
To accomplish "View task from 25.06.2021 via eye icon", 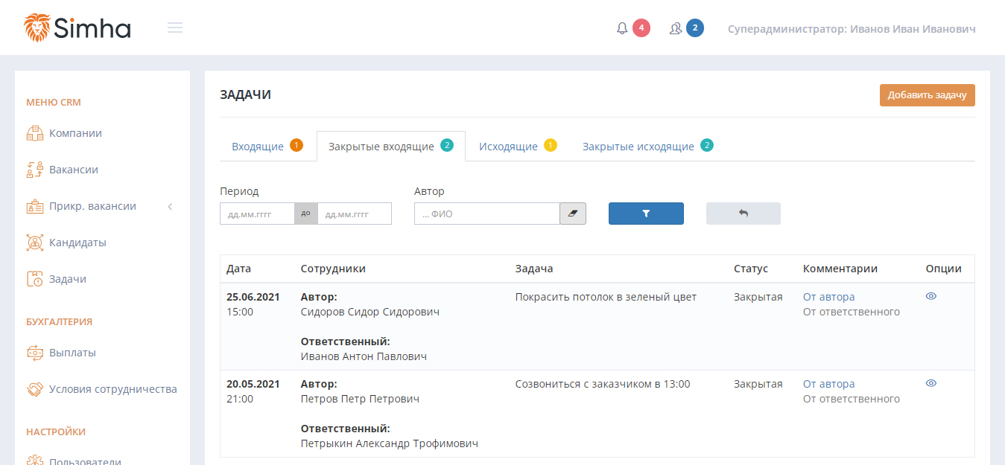I will click(931, 296).
